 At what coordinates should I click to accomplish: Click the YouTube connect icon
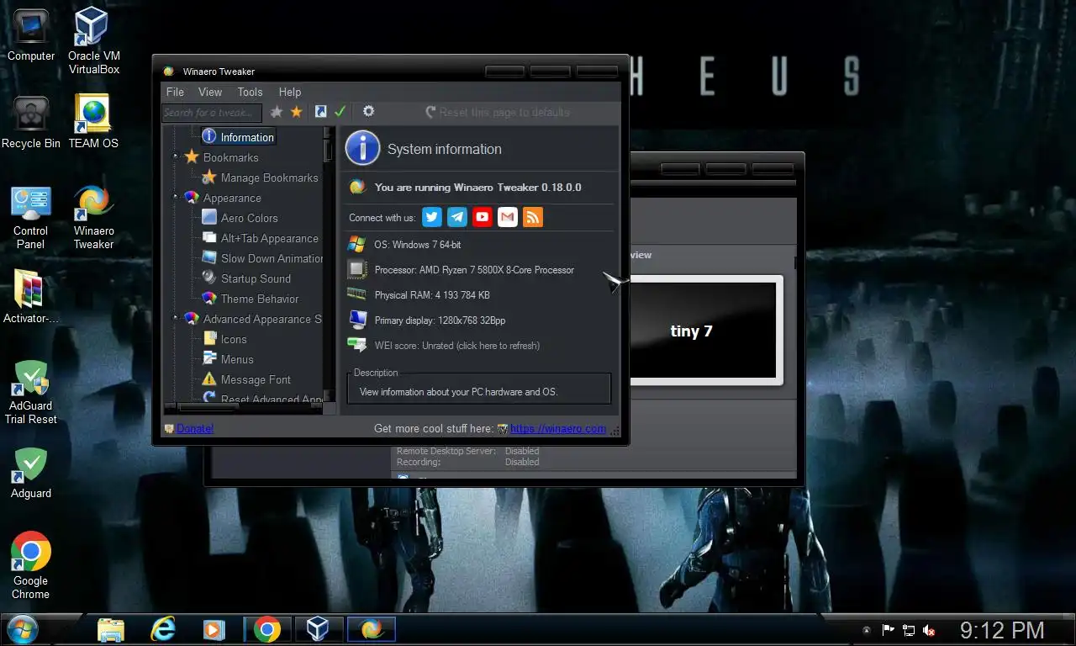click(482, 217)
